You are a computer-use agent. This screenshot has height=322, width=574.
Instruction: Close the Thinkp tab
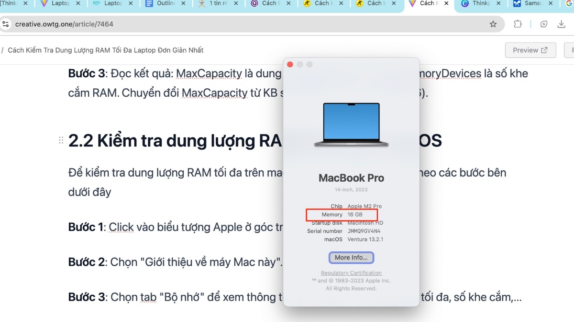pyautogui.click(x=499, y=3)
